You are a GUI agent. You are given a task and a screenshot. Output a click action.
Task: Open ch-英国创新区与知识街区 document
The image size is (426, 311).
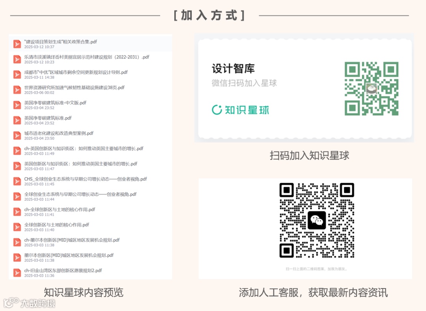pyautogui.click(x=83, y=148)
